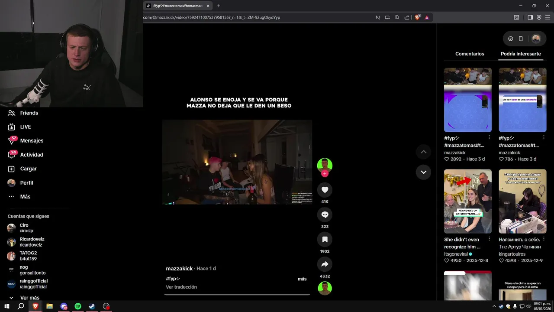Click the install app icon in address bar
Viewport: 554px width, 312px height.
coord(387,17)
